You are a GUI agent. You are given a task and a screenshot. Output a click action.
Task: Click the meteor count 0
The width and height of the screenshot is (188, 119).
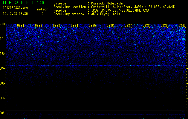coord(42,14)
